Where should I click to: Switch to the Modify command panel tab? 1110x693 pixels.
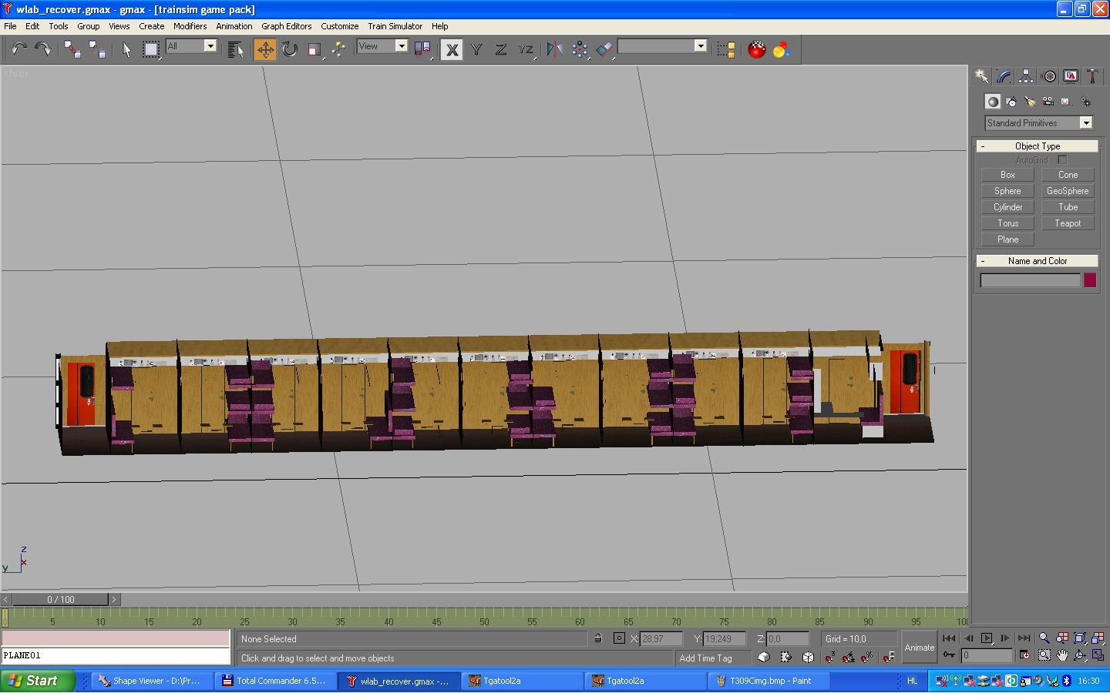pyautogui.click(x=1004, y=75)
